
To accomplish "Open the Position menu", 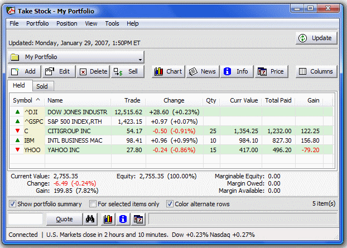I will tap(66, 23).
